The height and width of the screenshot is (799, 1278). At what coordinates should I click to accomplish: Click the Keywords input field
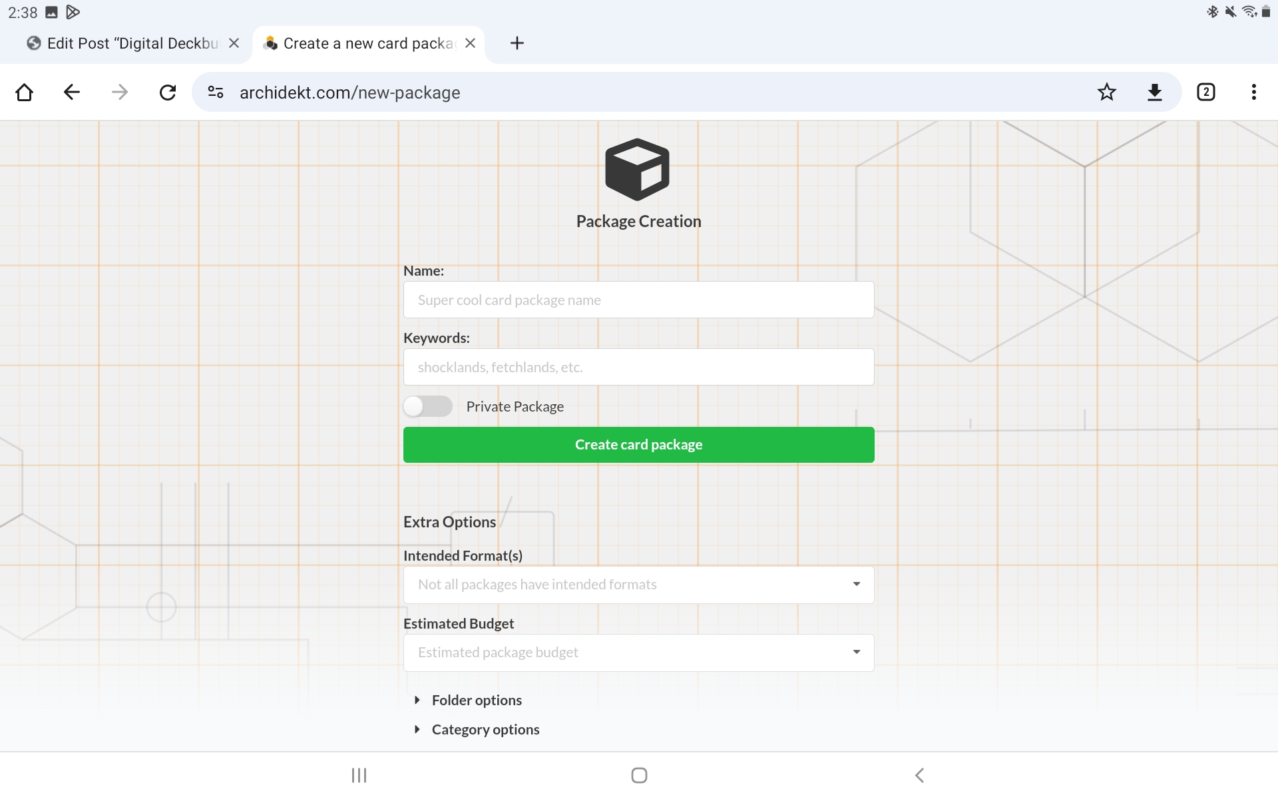click(638, 367)
